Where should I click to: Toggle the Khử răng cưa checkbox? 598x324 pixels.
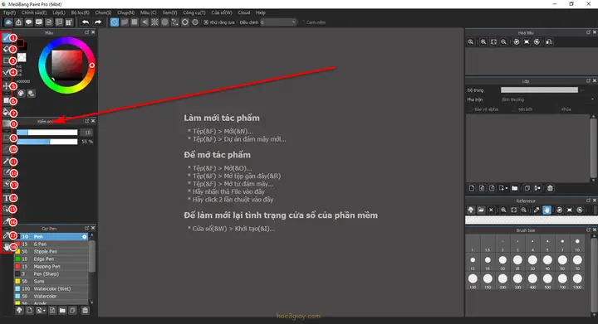point(206,22)
